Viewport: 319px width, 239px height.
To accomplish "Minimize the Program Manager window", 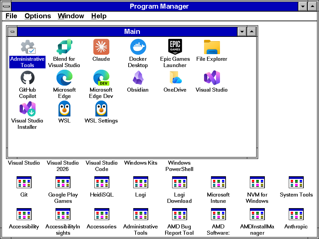I will coord(303,6).
